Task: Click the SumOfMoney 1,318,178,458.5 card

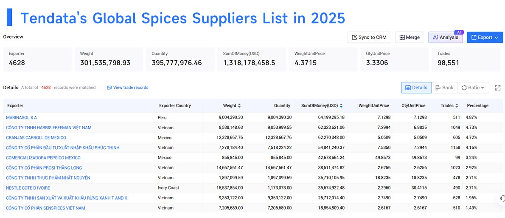Action: point(252,59)
